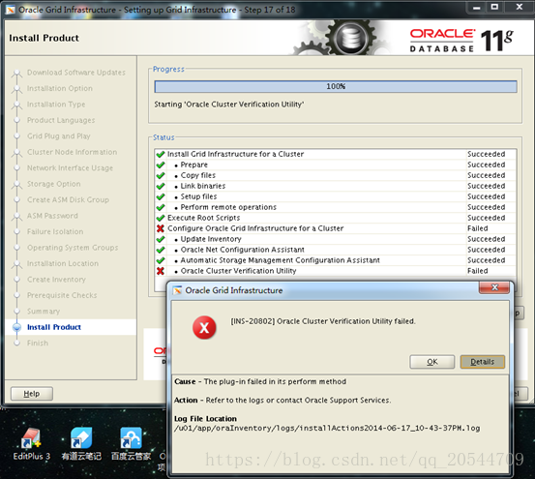Click red X beside Oracle Cluster Verification Utility
Viewport: 535px width, 479px height.
(161, 271)
